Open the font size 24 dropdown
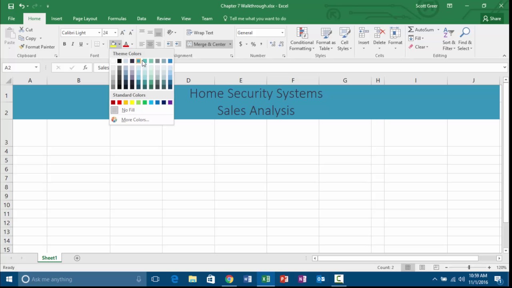 pos(115,33)
